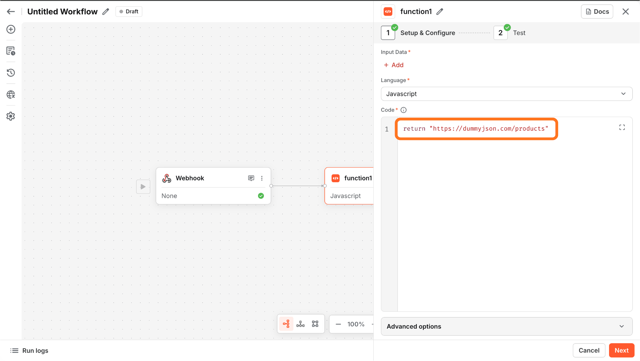Image resolution: width=640 pixels, height=361 pixels.
Task: Expand code editor to fullscreen
Action: coord(622,127)
